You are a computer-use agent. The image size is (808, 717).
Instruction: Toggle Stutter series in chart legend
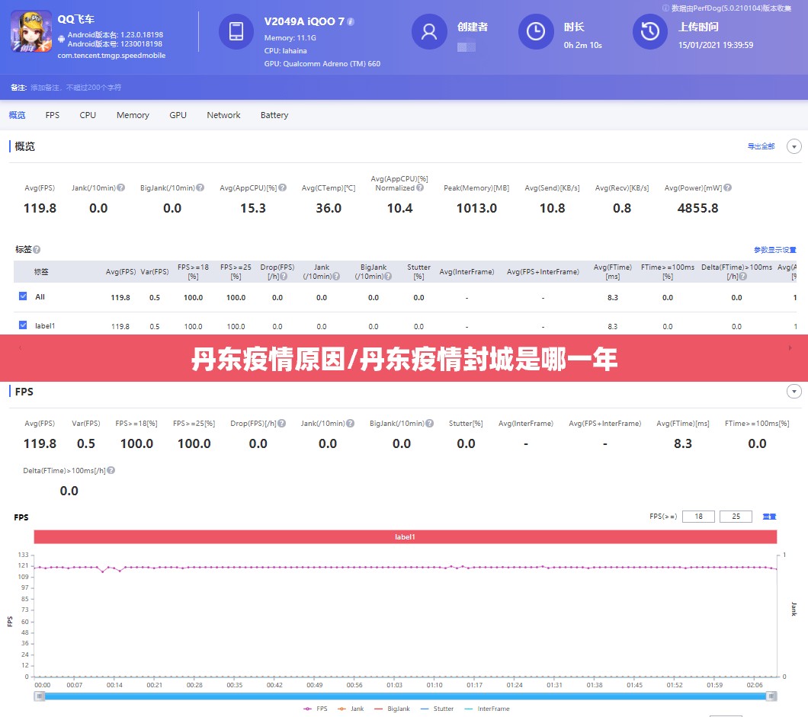pyautogui.click(x=437, y=709)
